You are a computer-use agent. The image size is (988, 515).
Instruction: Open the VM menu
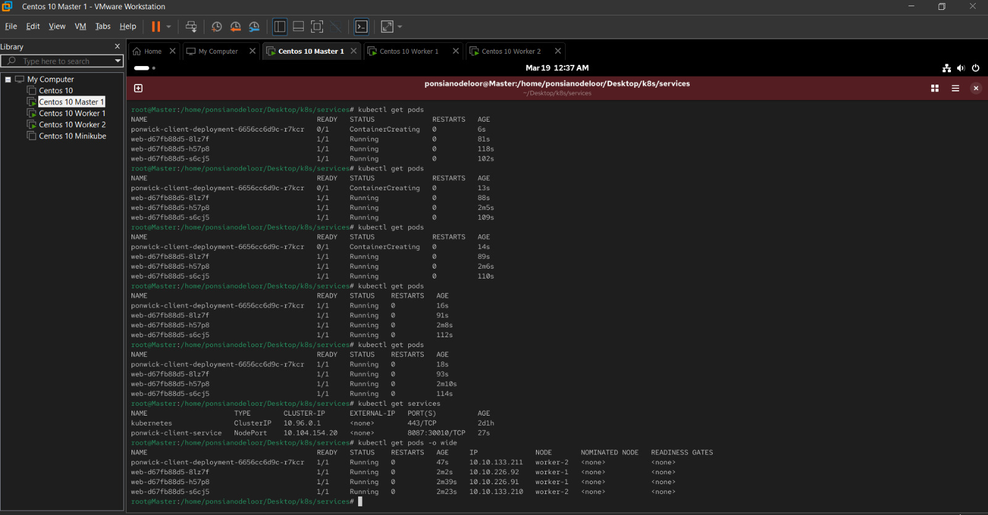[80, 27]
